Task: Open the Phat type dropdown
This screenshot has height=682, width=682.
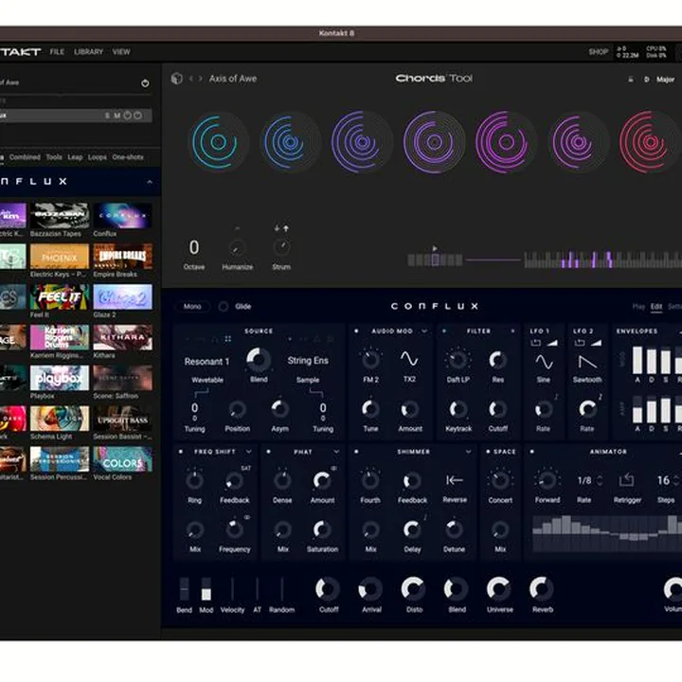Action: (336, 452)
